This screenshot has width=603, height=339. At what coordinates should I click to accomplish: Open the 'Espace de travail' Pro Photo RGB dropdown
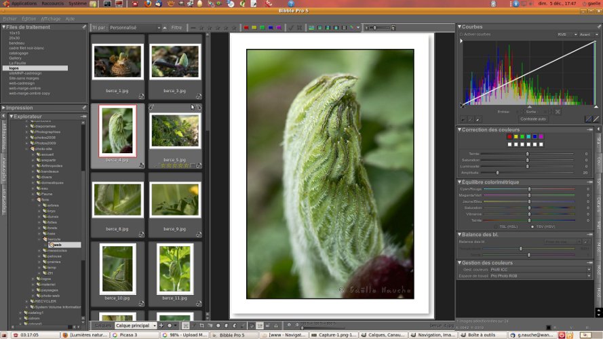[541, 276]
